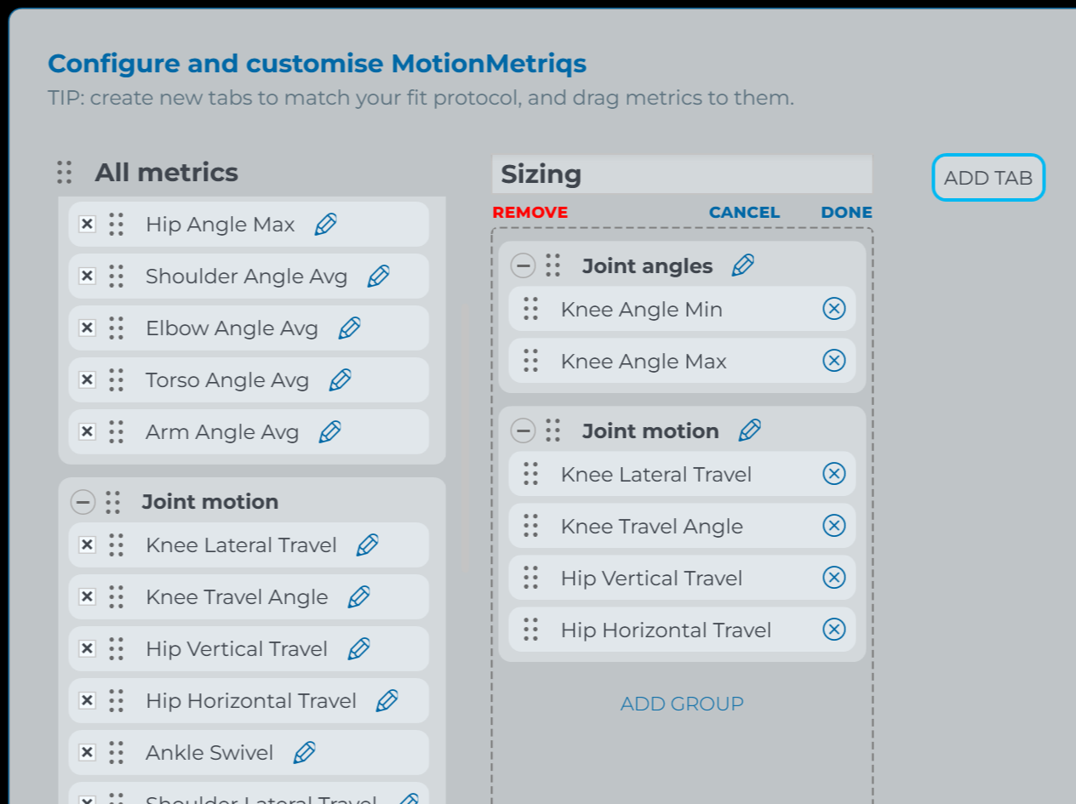Screen dimensions: 1076x804
Task: Edit Knee Travel Angle in All metrics
Action: pyautogui.click(x=359, y=597)
